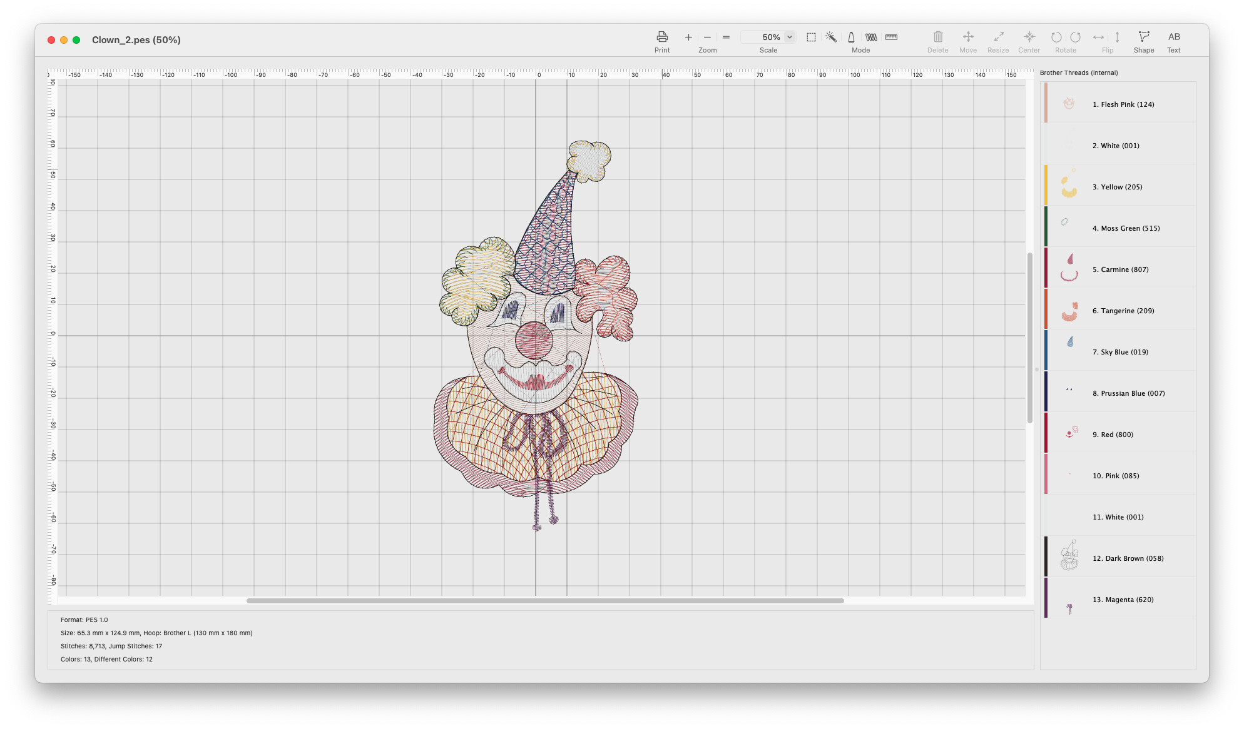Zoom in with the plus button

click(688, 38)
